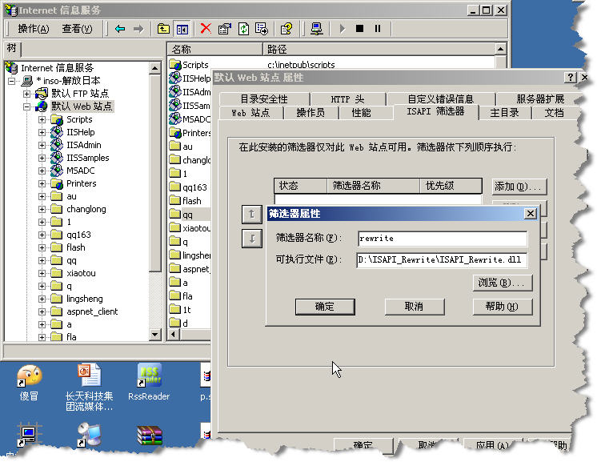Switch to the 主目录 tab
Viewport: 597px width, 462px height.
(x=504, y=113)
